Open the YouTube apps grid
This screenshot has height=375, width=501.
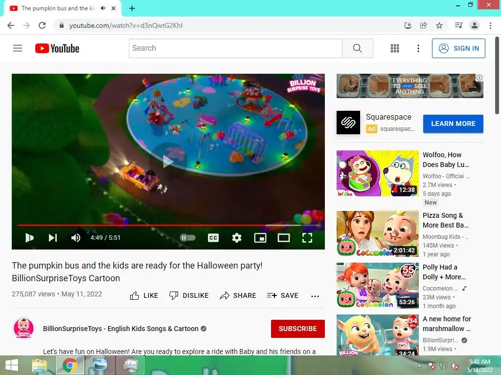pos(395,48)
